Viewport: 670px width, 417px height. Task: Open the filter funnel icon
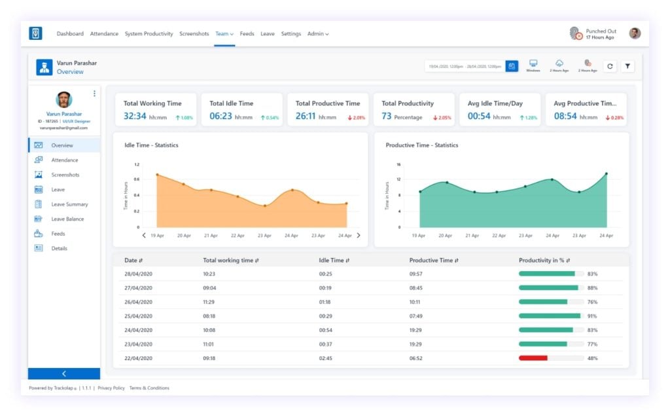tap(627, 66)
